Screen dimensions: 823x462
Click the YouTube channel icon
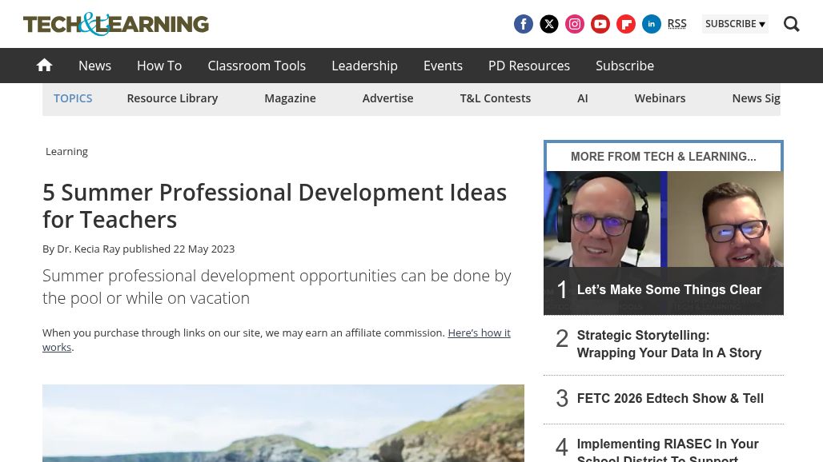(x=600, y=24)
